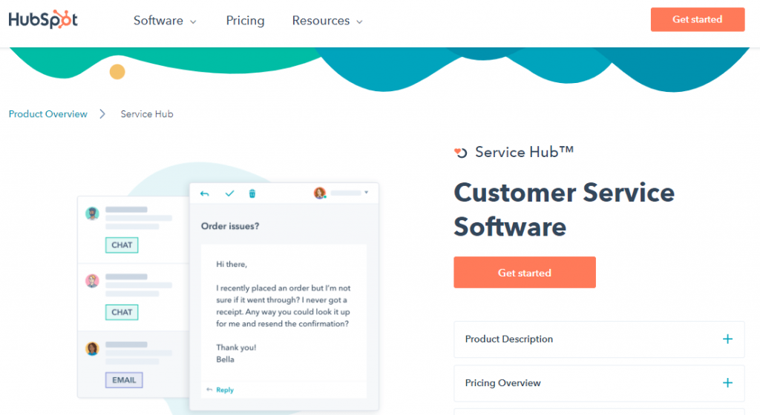Click the breadcrumb chevron separator

coord(102,114)
